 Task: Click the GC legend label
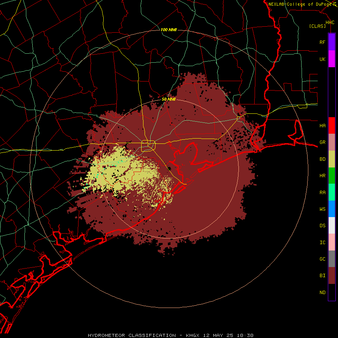pos(322,259)
